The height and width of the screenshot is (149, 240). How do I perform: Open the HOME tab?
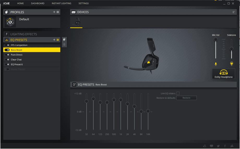pyautogui.click(x=20, y=3)
